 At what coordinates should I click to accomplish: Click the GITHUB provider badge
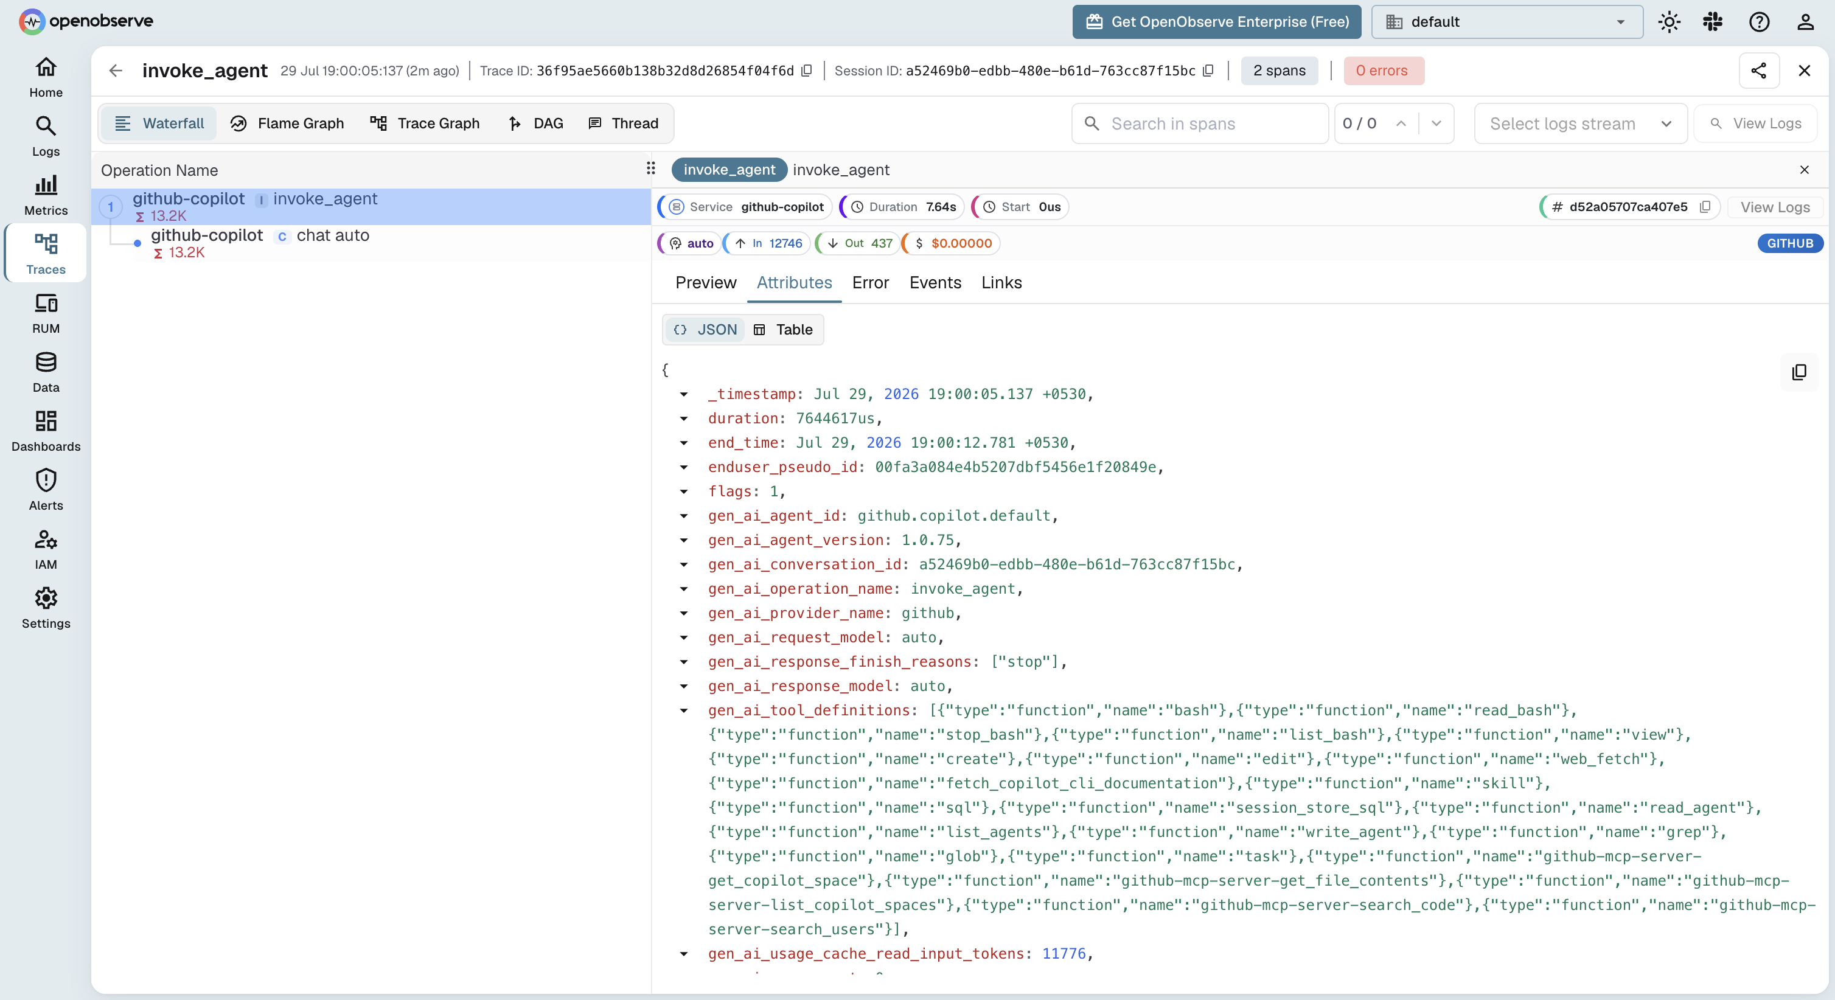click(1789, 243)
